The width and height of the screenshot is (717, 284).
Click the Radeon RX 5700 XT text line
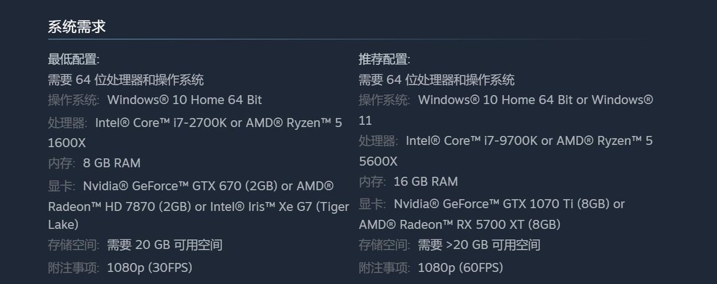[x=460, y=225]
